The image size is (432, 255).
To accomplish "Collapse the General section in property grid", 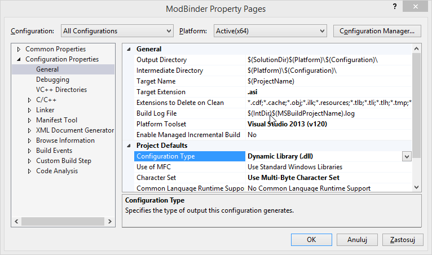I will pos(129,49).
